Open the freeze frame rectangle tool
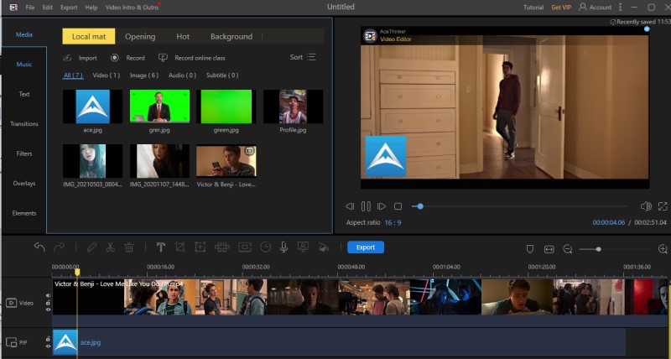This screenshot has height=359, width=671. pyautogui.click(x=245, y=247)
